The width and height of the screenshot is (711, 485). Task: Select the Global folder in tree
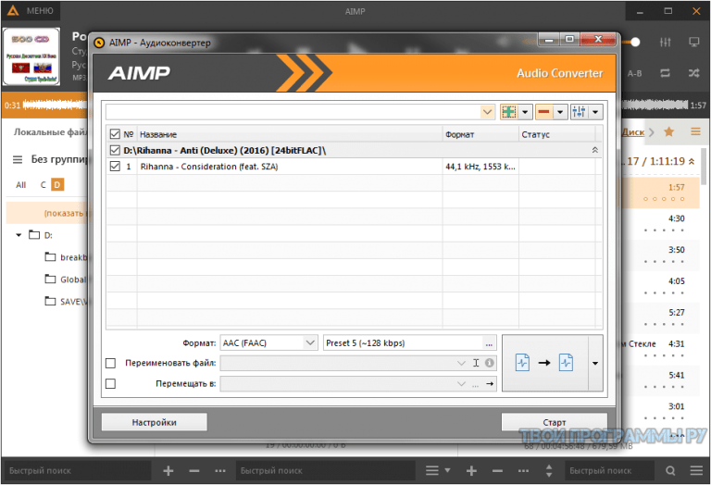coord(68,280)
